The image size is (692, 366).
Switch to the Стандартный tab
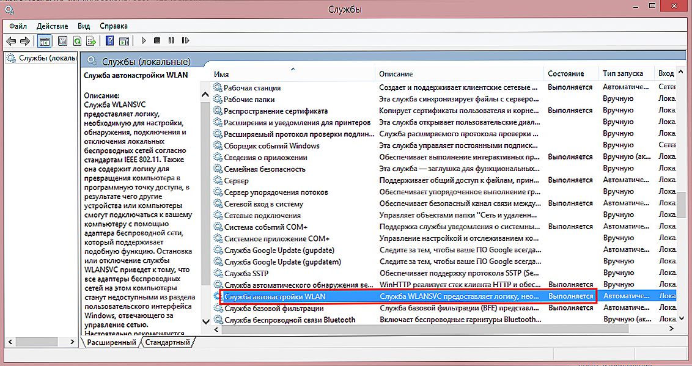click(167, 342)
